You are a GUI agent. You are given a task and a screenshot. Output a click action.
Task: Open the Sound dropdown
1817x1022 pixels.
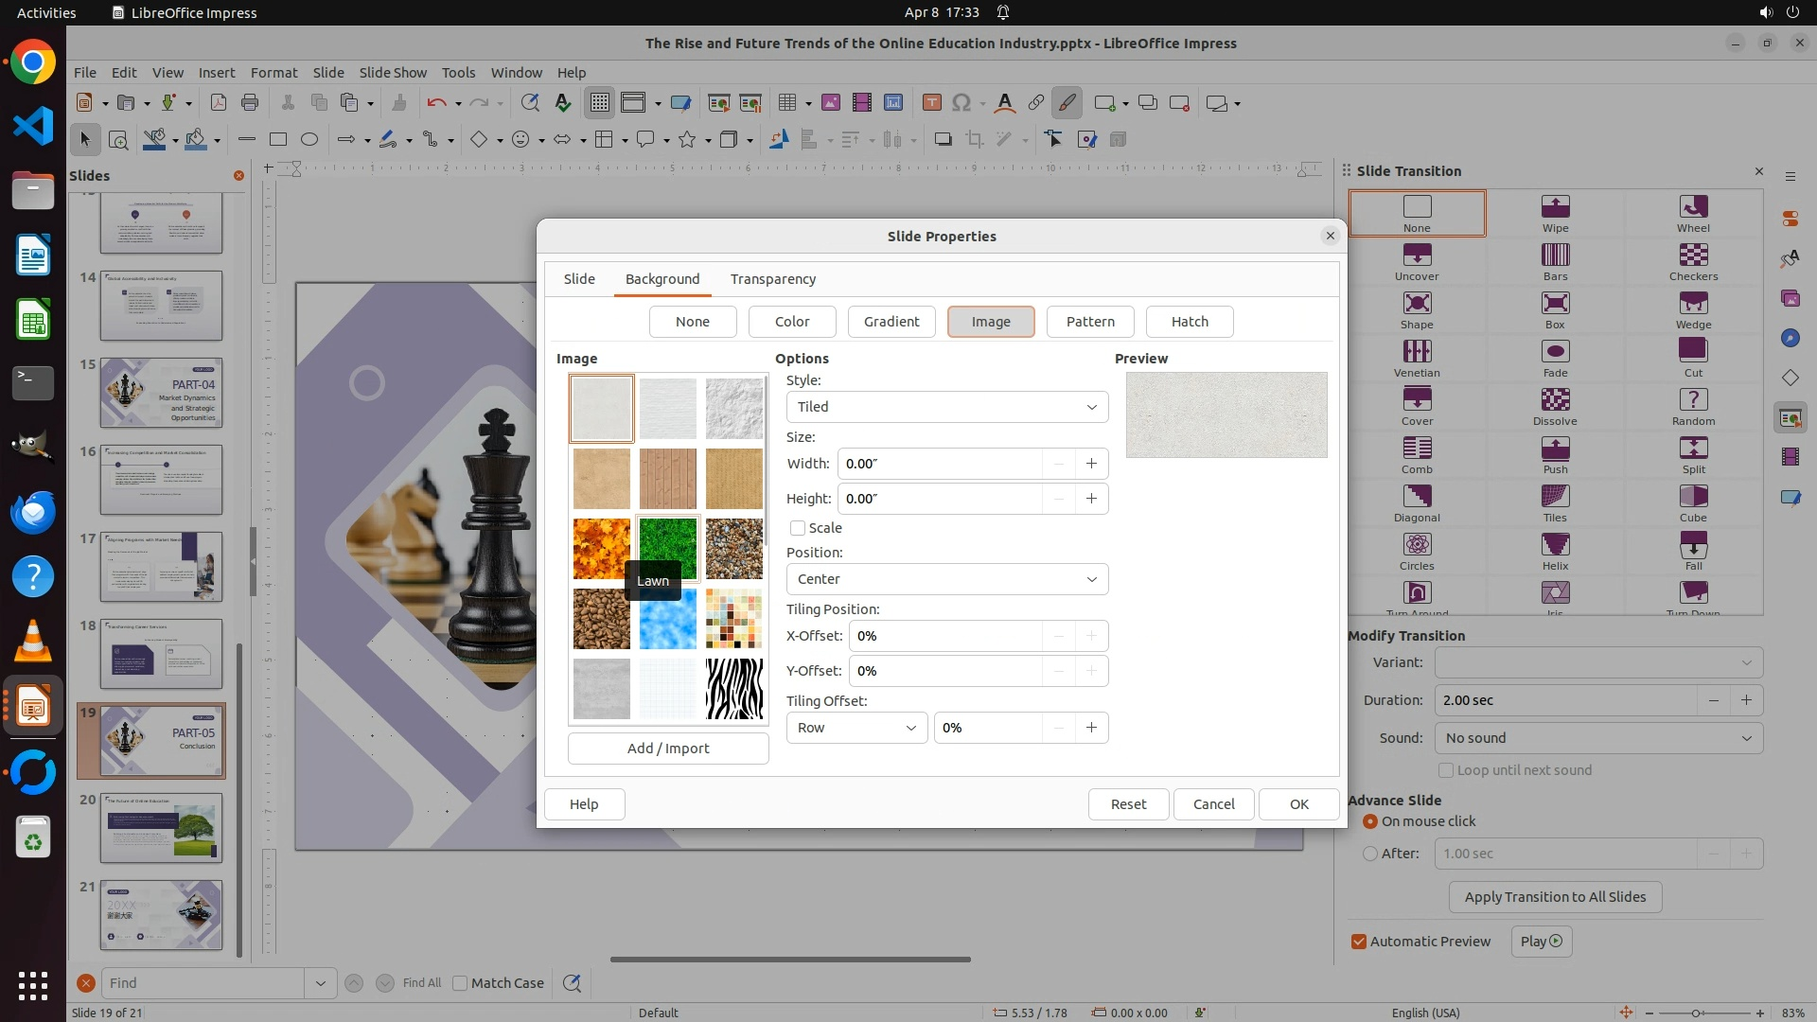click(x=1597, y=738)
